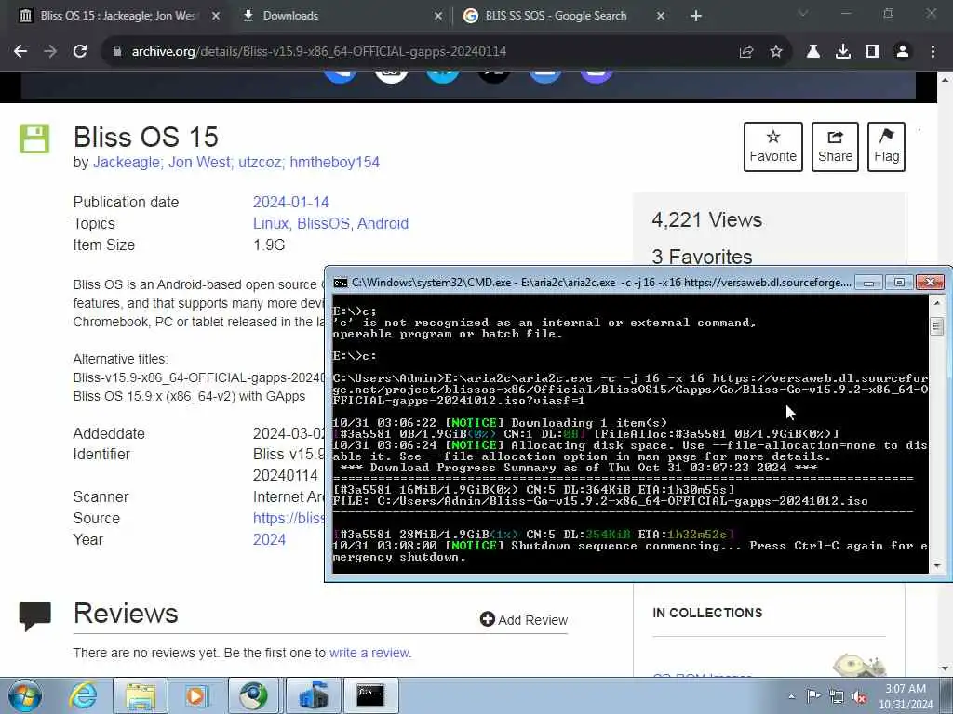This screenshot has height=714, width=953.
Task: Switch to the CMD taskbar button
Action: (370, 695)
